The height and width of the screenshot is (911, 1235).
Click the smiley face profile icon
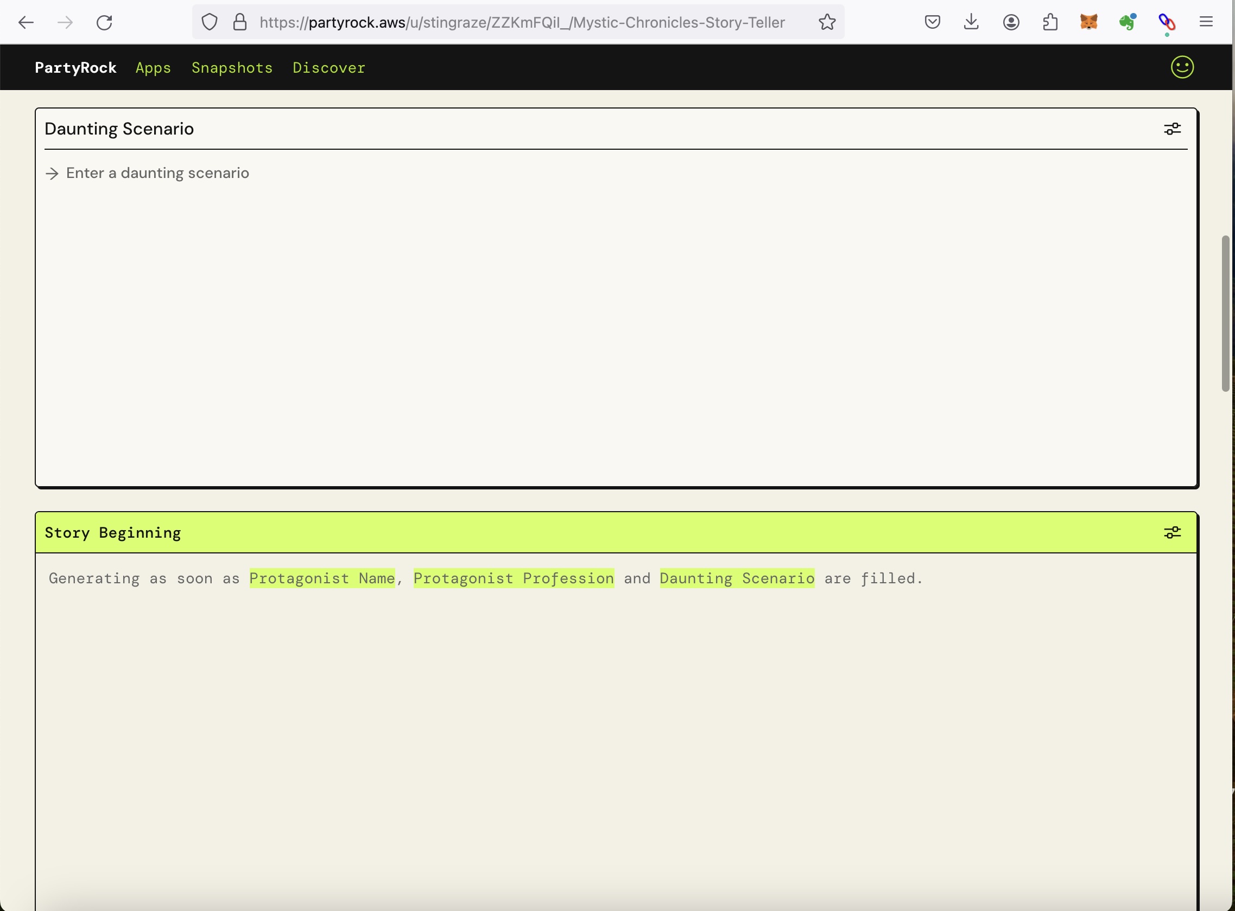(x=1182, y=67)
